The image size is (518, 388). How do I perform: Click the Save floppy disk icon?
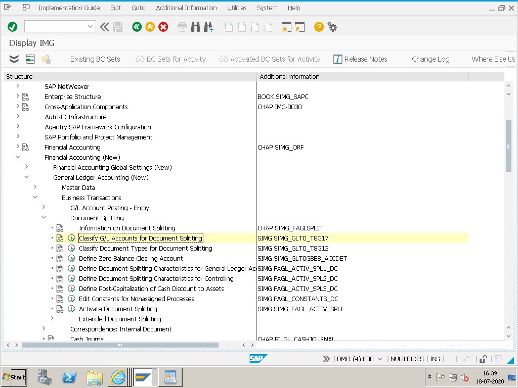coord(117,27)
